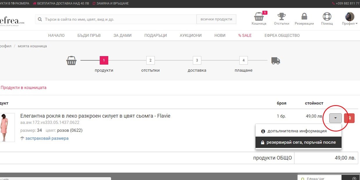Open the 'всички продукти' search filter
The height and width of the screenshot is (180, 360).
(x=216, y=19)
